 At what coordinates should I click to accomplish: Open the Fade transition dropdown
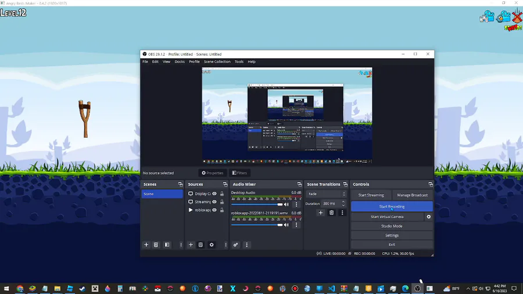tap(327, 194)
